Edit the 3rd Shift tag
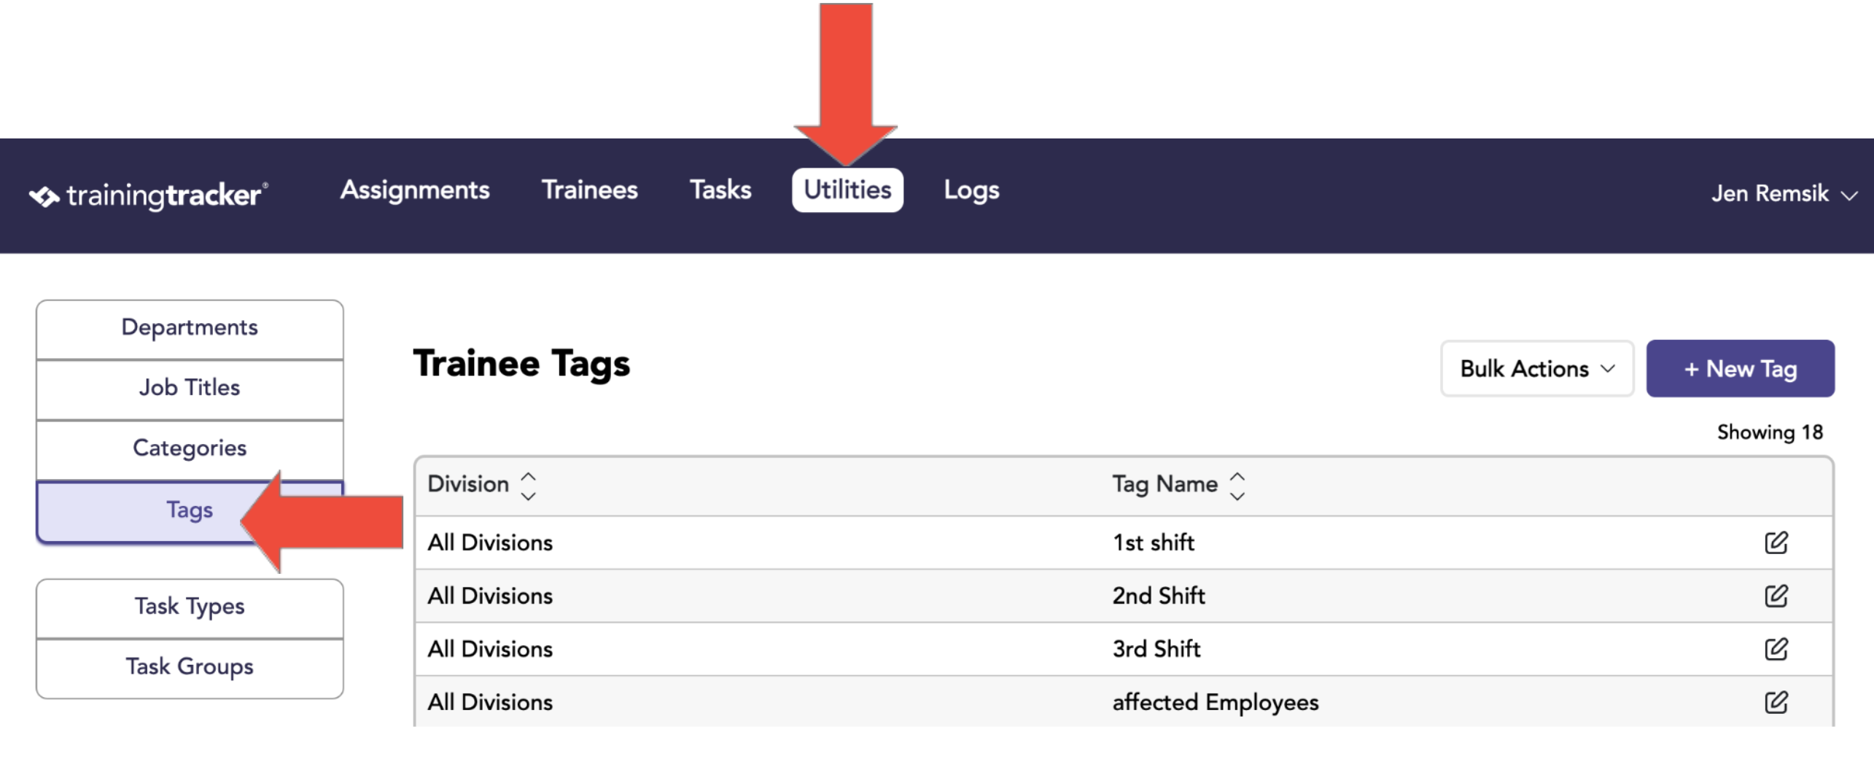Viewport: 1874px width, 767px height. (1776, 649)
